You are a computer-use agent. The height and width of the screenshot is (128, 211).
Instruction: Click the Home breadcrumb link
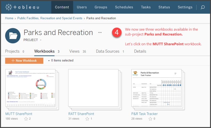pos(9,18)
